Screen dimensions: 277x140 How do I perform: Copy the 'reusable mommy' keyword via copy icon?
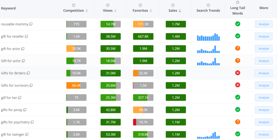pyautogui.click(x=31, y=24)
